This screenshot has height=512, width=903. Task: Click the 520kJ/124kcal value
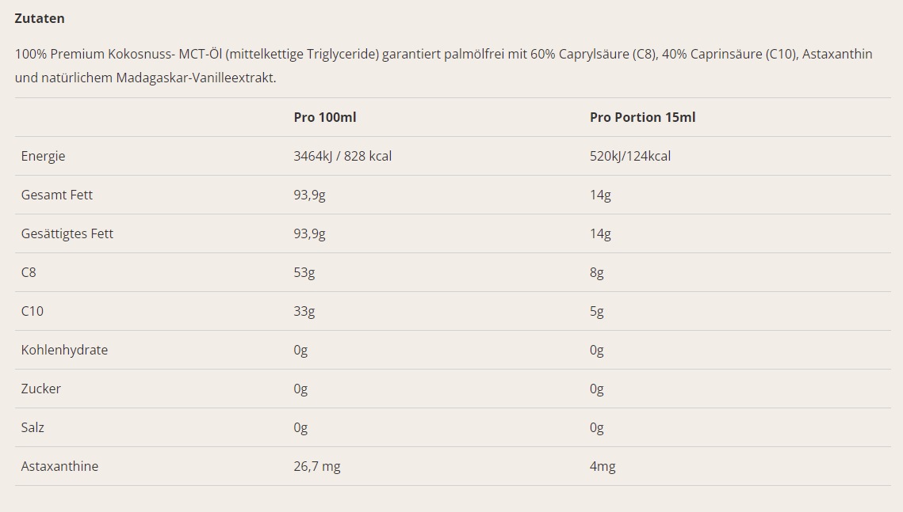tap(630, 157)
